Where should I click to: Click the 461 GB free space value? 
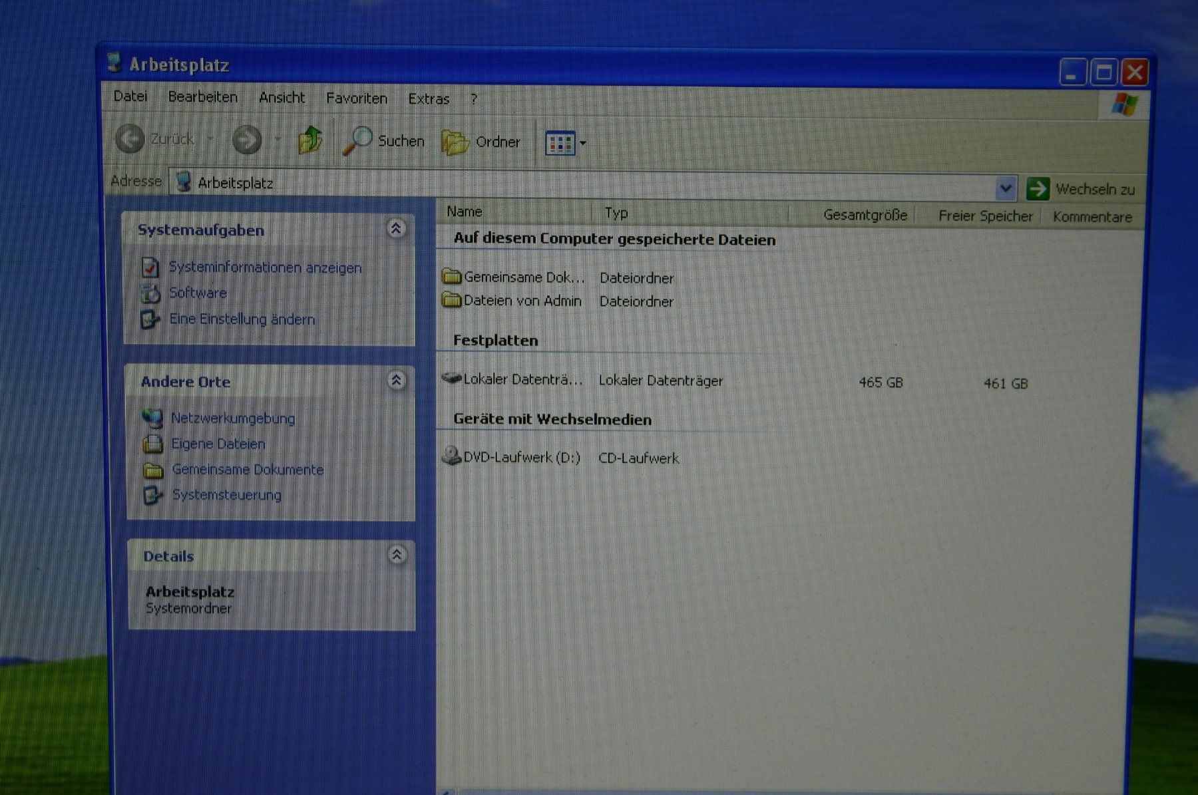click(x=1006, y=384)
